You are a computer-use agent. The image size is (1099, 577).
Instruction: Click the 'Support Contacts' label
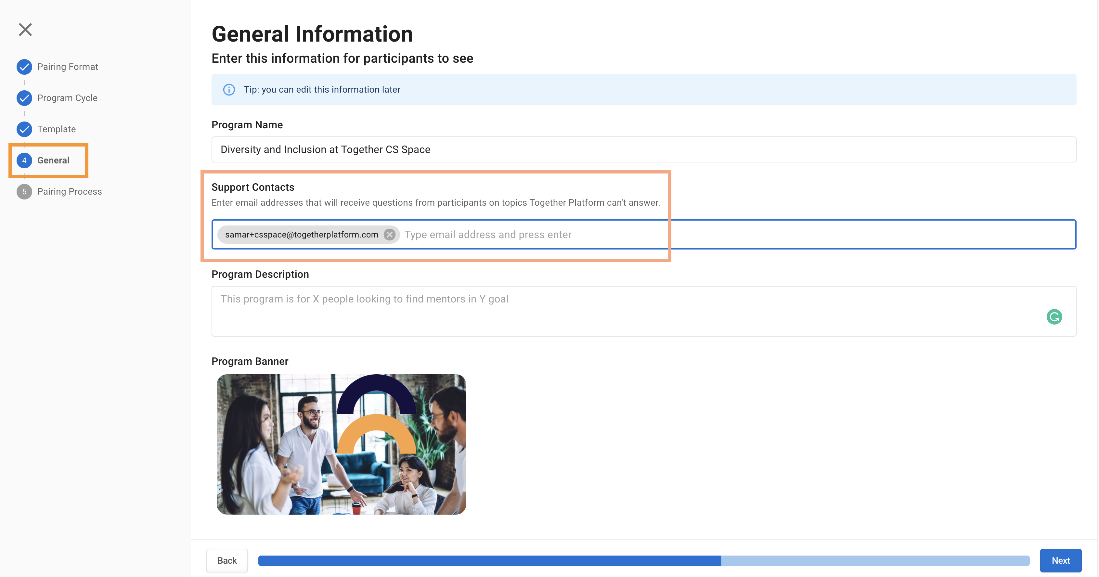click(x=253, y=187)
